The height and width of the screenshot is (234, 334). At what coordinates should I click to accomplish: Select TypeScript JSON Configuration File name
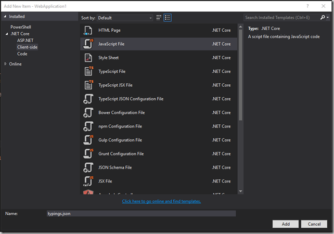click(x=131, y=99)
